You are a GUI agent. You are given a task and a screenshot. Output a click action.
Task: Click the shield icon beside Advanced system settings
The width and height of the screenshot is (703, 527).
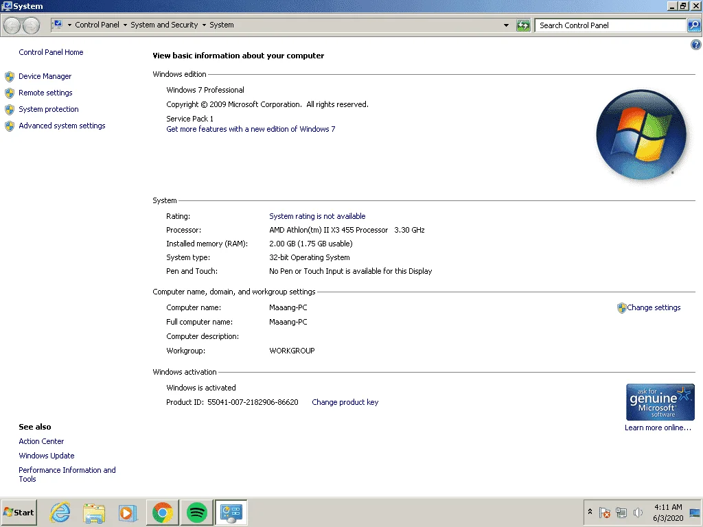pos(10,126)
